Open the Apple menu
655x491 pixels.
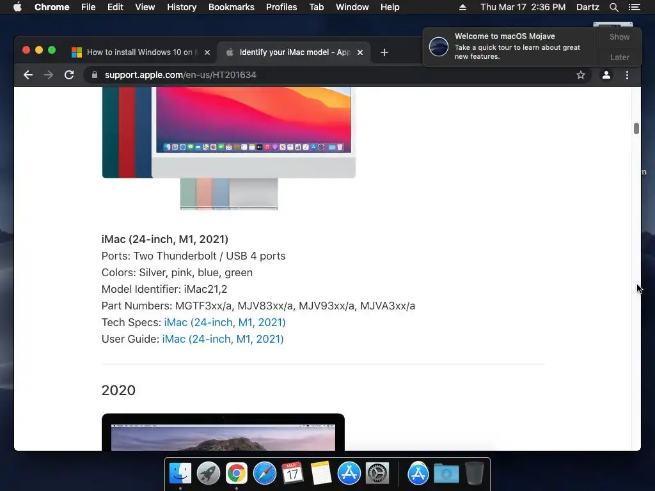tap(17, 7)
